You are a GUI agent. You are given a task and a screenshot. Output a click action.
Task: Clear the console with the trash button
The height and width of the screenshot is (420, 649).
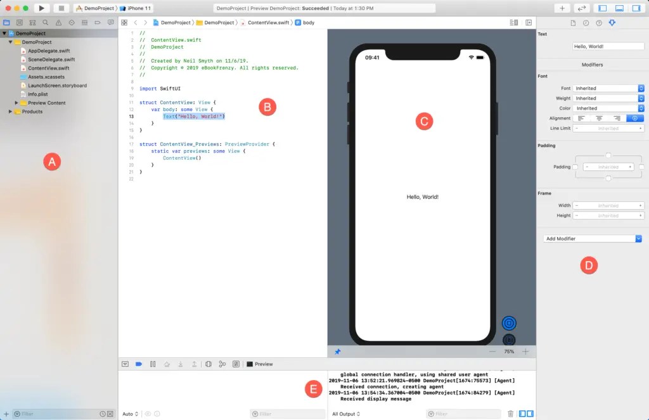pos(511,414)
